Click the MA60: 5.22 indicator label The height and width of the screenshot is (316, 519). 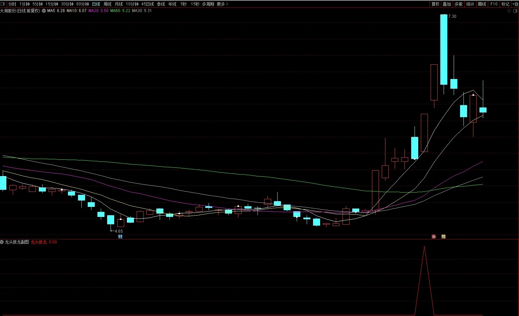point(120,11)
